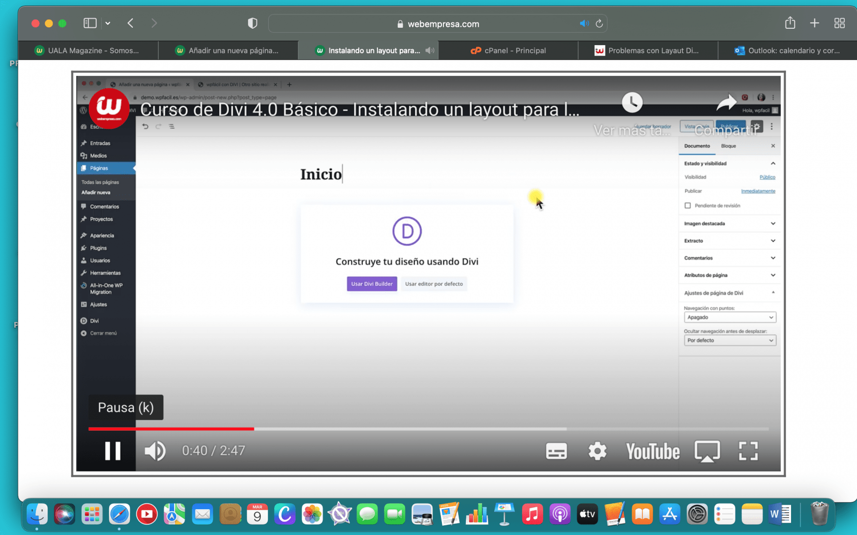Click the Público visibility link

click(767, 177)
